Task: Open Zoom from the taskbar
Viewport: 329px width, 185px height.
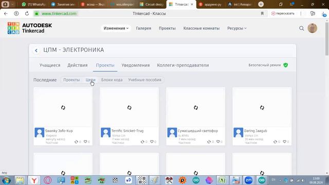Action: click(x=248, y=180)
